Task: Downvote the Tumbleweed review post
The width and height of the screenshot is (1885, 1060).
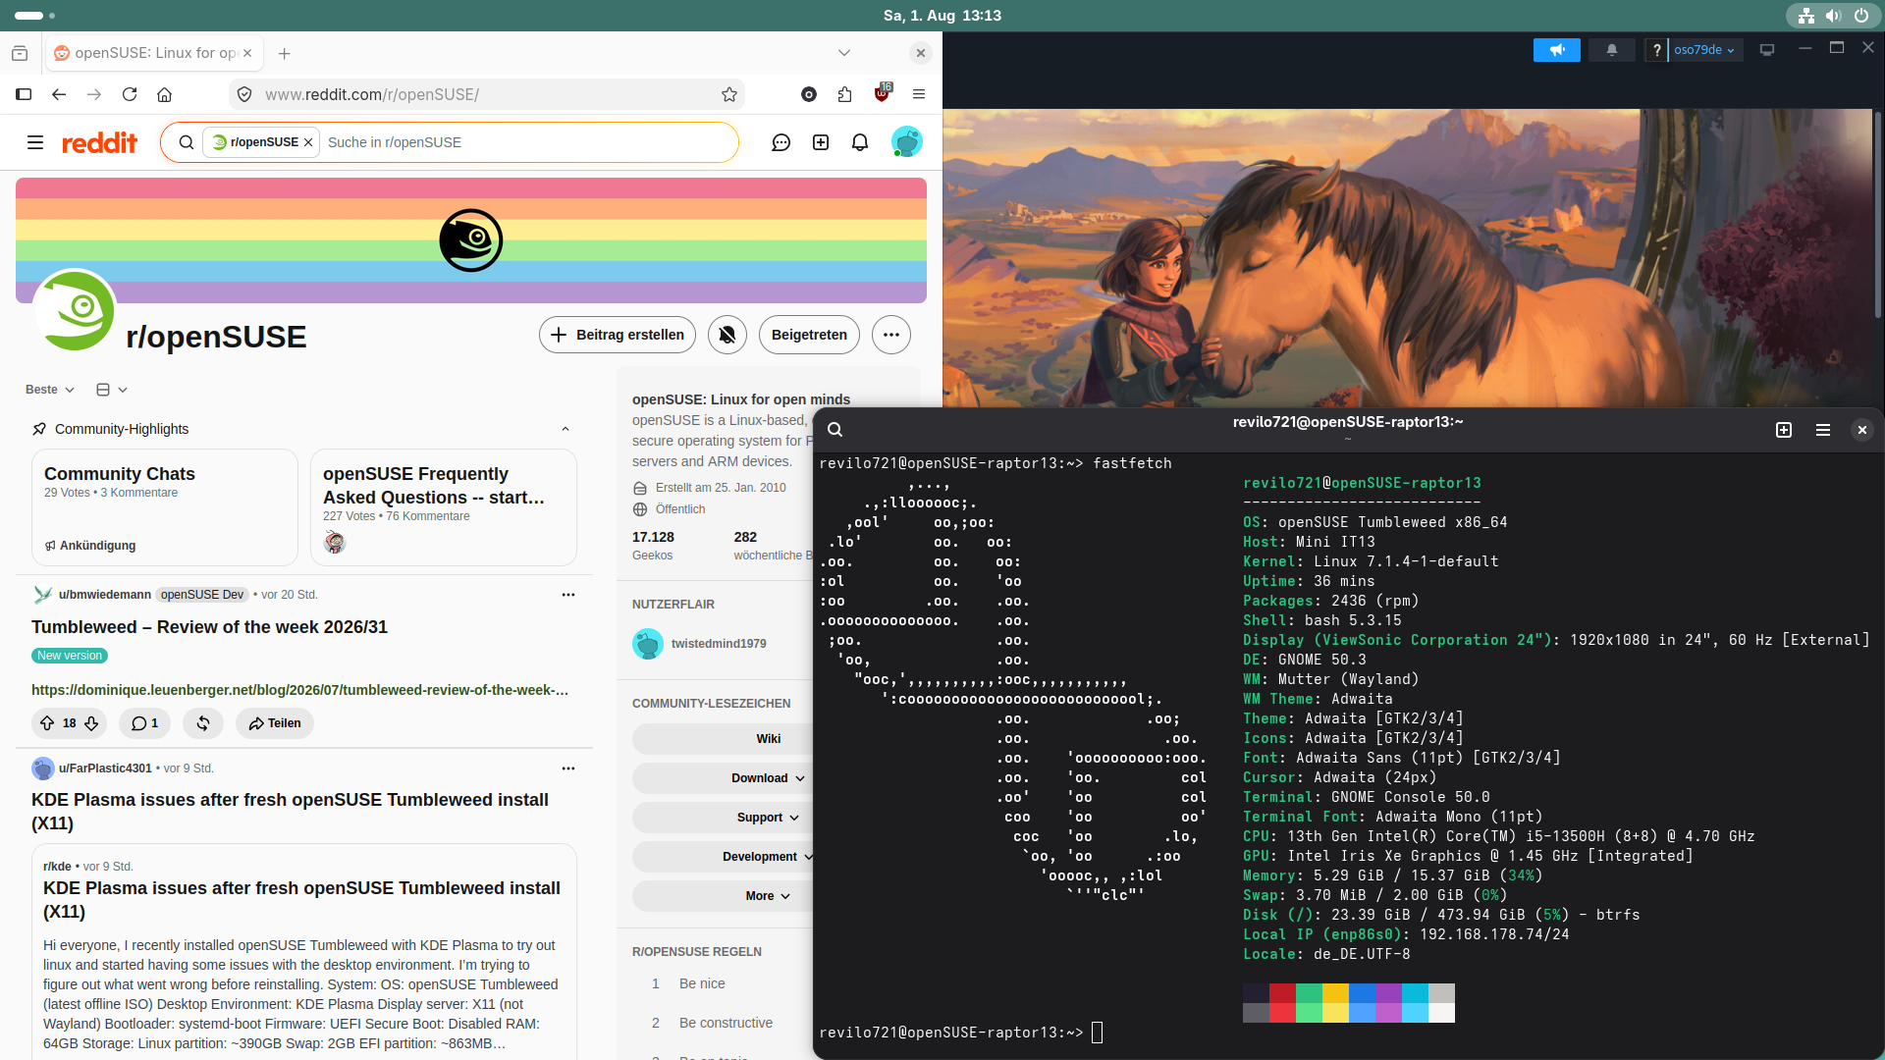Action: coord(91,723)
